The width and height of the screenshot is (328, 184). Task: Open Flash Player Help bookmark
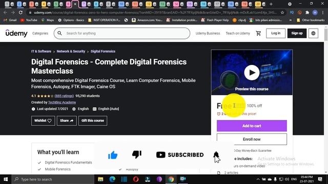(215, 20)
